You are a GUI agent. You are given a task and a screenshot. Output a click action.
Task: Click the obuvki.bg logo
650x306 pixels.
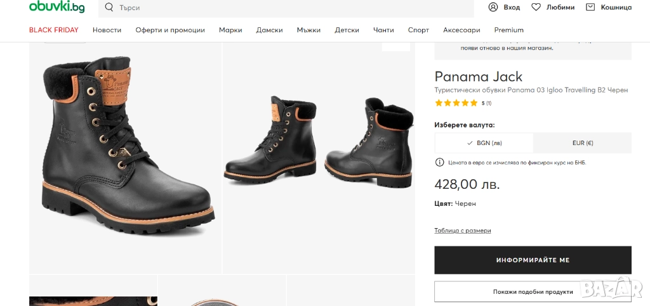pyautogui.click(x=56, y=7)
